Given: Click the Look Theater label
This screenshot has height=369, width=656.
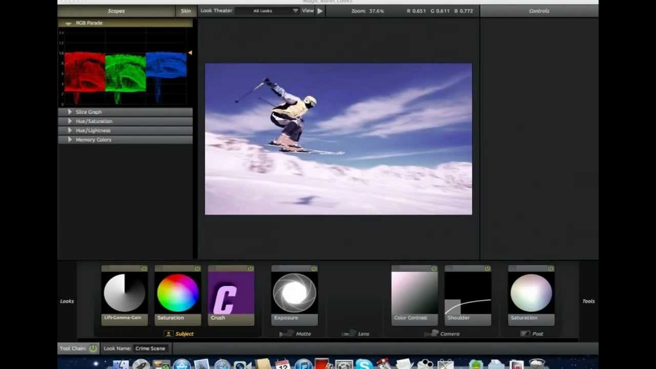Looking at the screenshot, I should 216,11.
